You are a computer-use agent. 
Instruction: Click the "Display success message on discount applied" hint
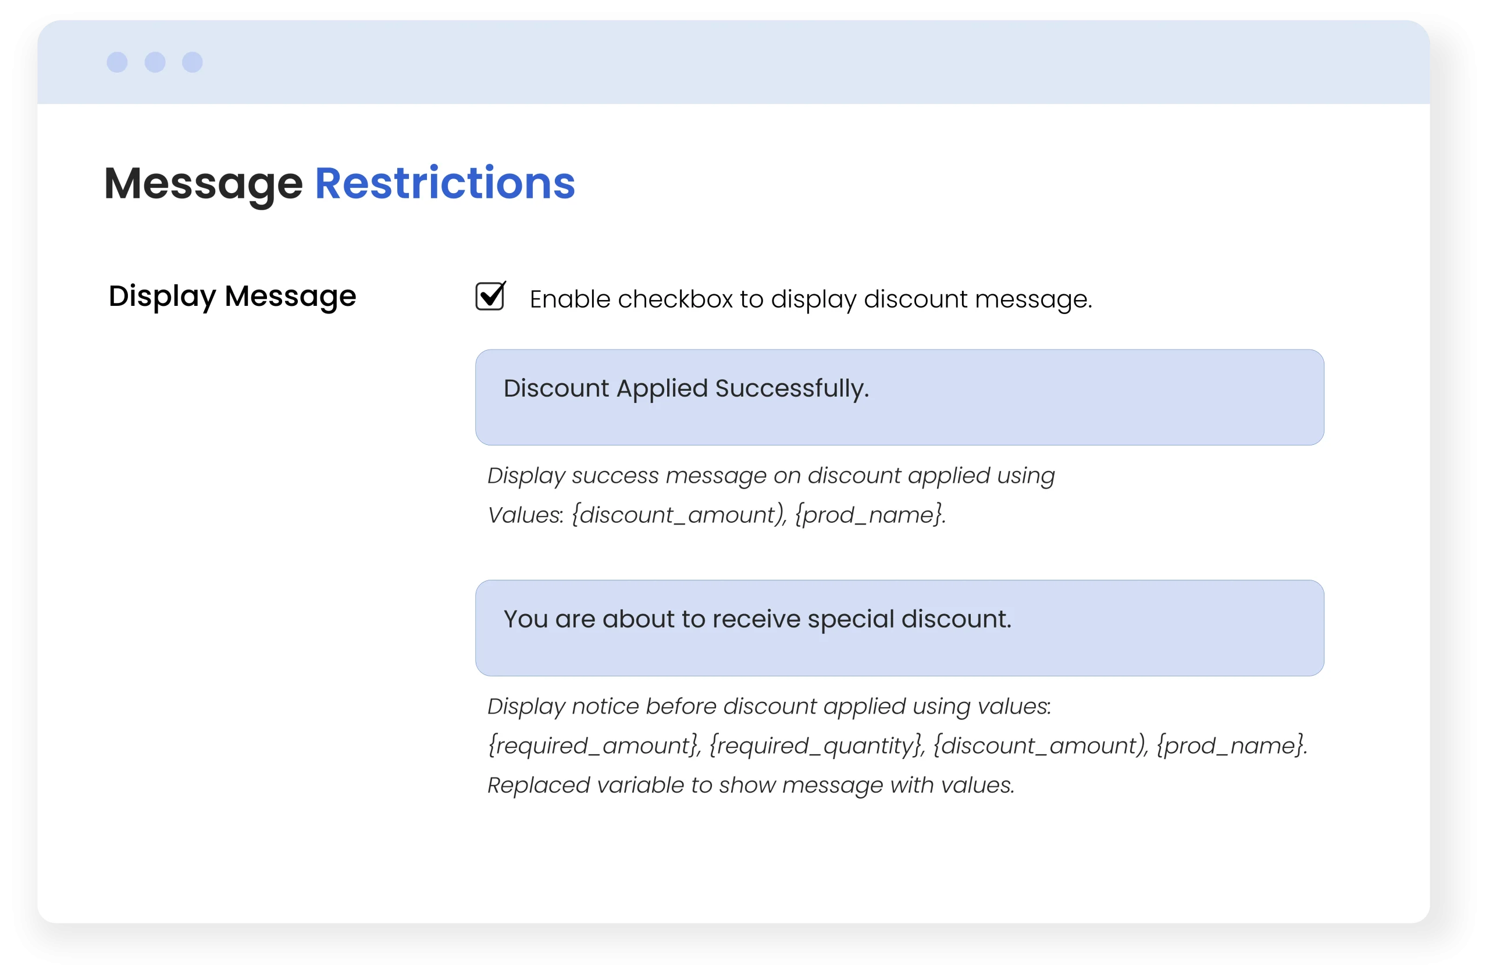[770, 476]
